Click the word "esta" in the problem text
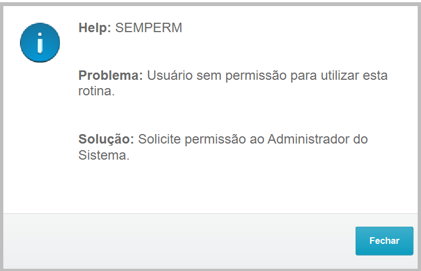This screenshot has height=271, width=421. tap(376, 75)
